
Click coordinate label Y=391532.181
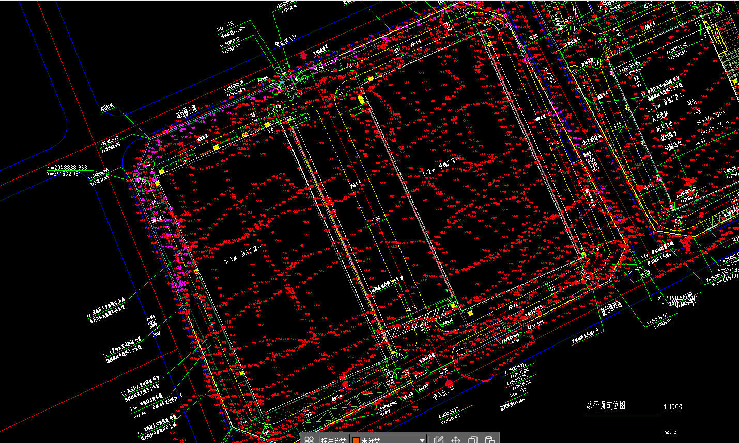[x=64, y=174]
